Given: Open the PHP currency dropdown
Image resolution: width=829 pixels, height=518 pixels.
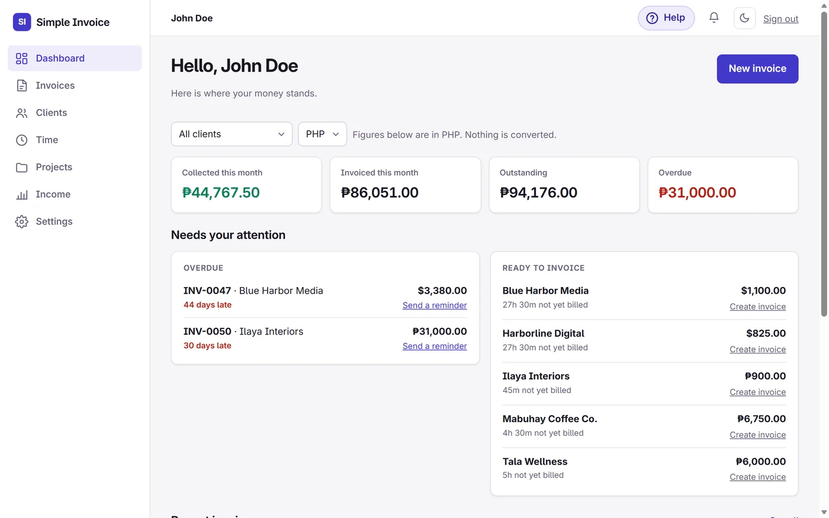Looking at the screenshot, I should coord(322,134).
